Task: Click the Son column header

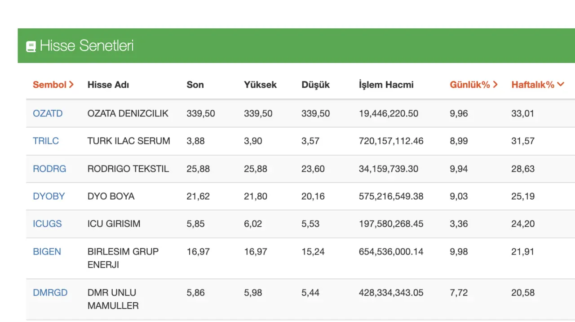Action: click(x=195, y=85)
